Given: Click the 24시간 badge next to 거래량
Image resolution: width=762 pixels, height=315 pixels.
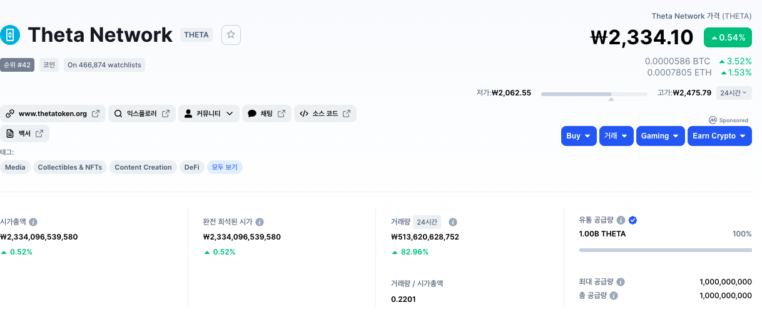Looking at the screenshot, I should [x=427, y=222].
